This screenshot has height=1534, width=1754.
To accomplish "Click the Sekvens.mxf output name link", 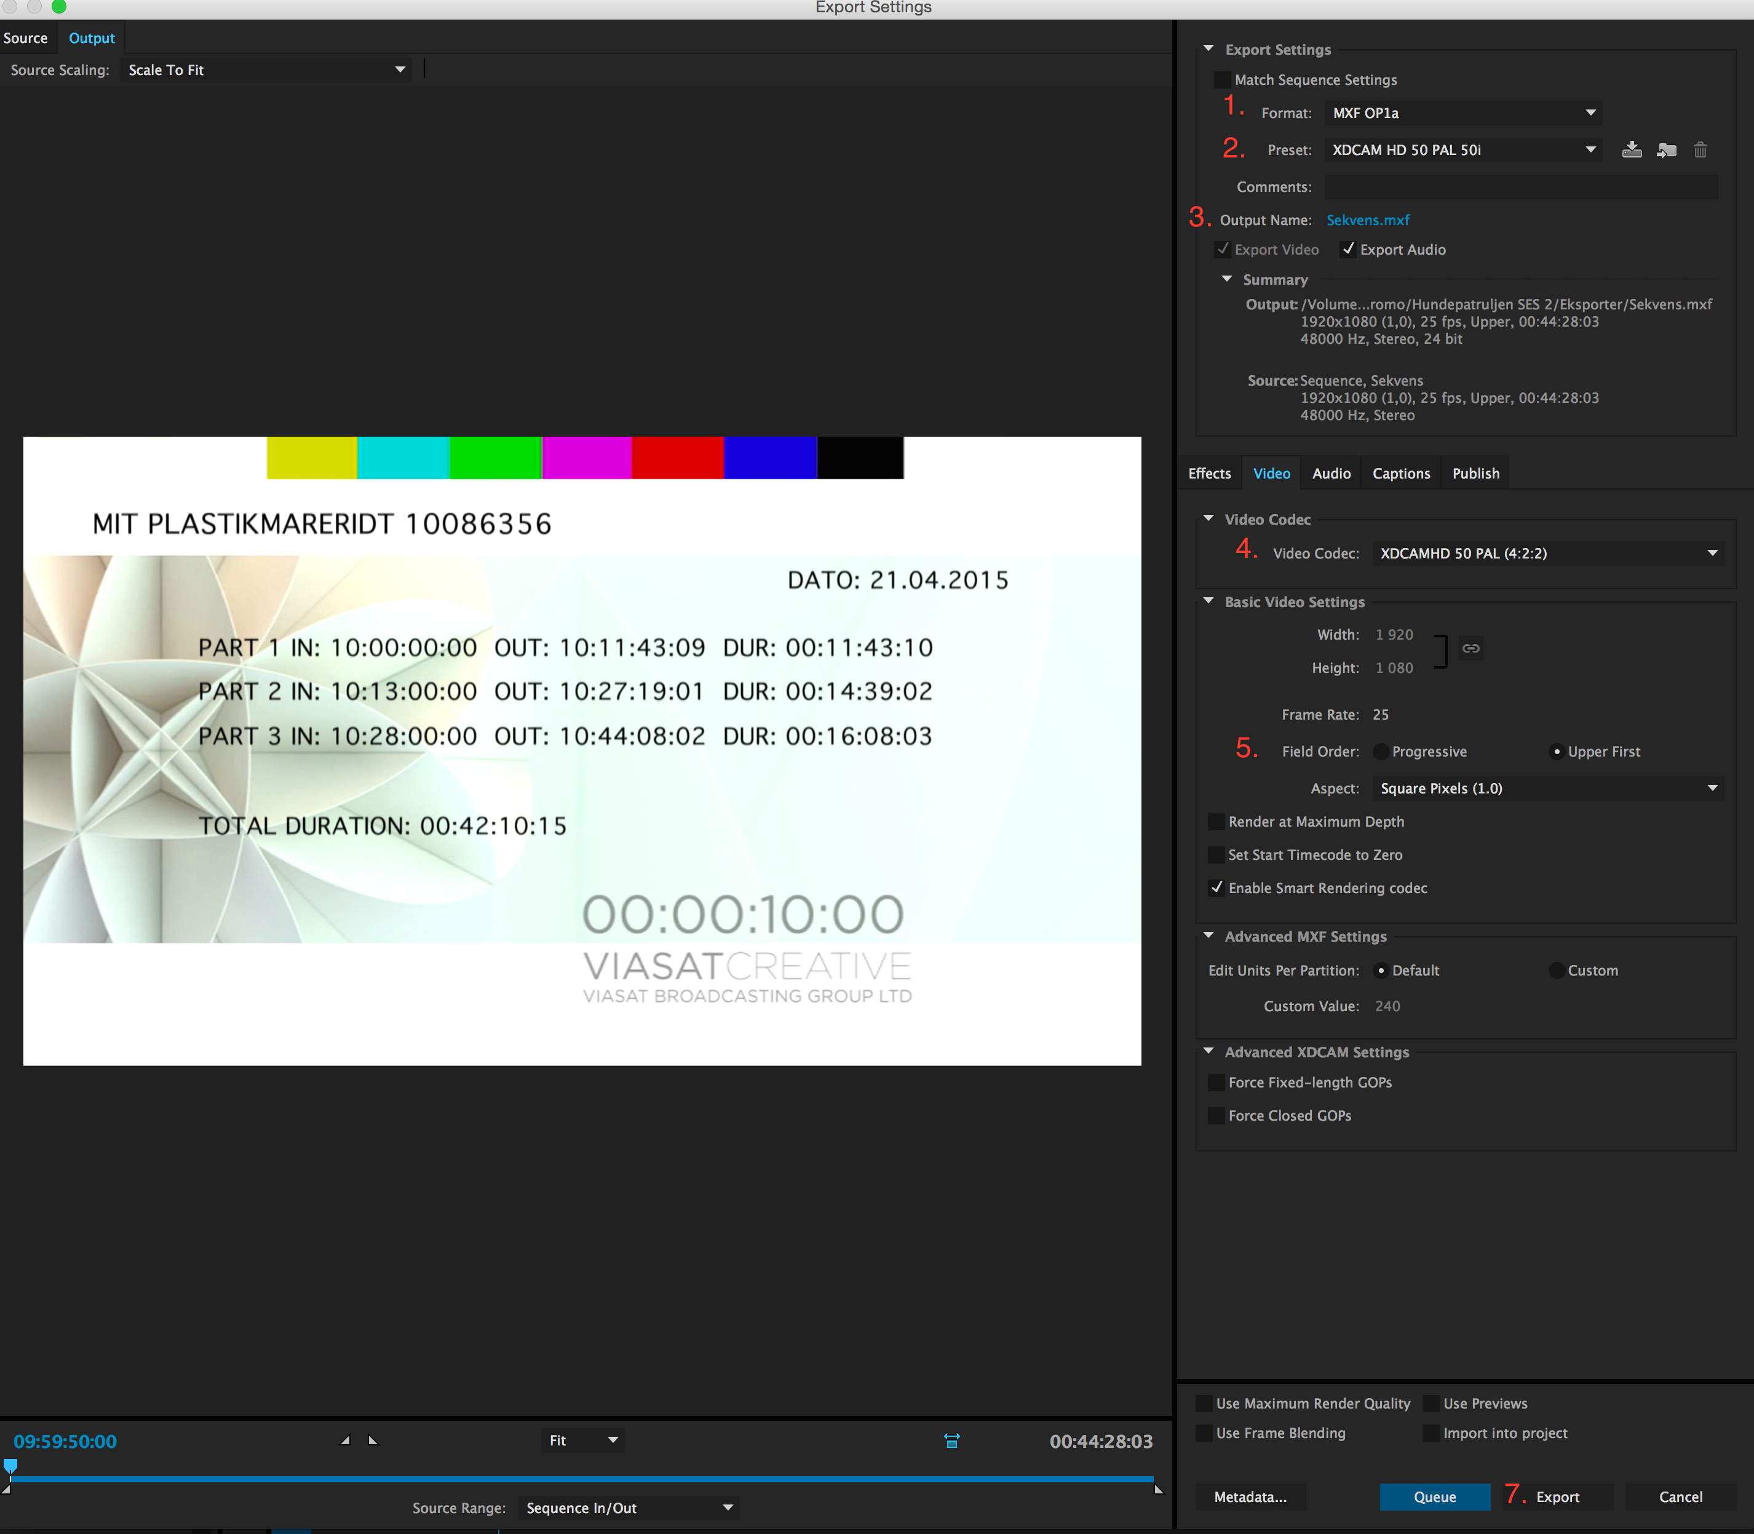I will 1367,220.
